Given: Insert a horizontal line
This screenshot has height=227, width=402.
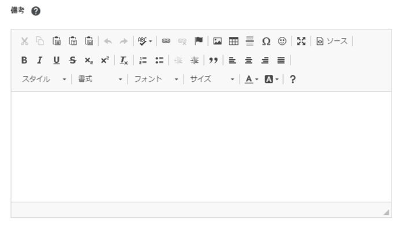Looking at the screenshot, I should coord(250,41).
